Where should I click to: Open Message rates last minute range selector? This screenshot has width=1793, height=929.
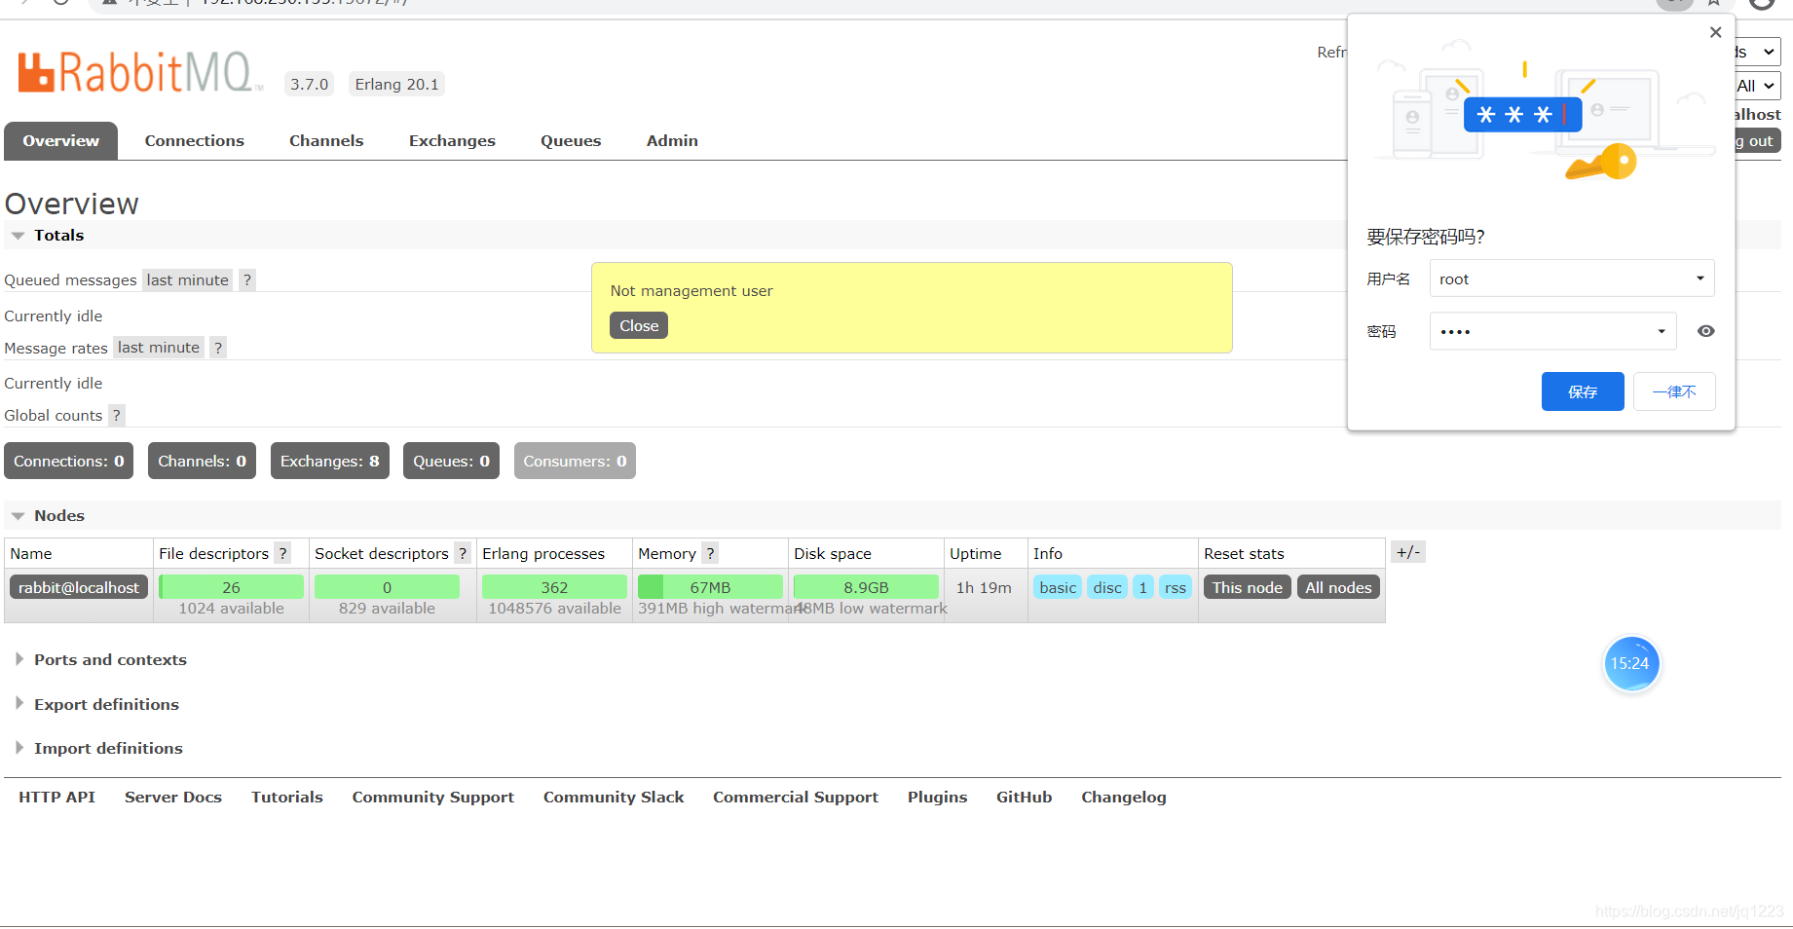click(x=159, y=347)
